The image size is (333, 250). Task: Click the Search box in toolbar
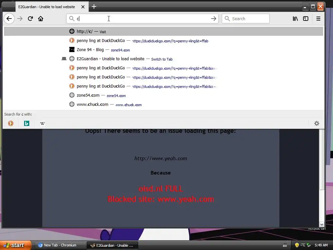[246, 19]
